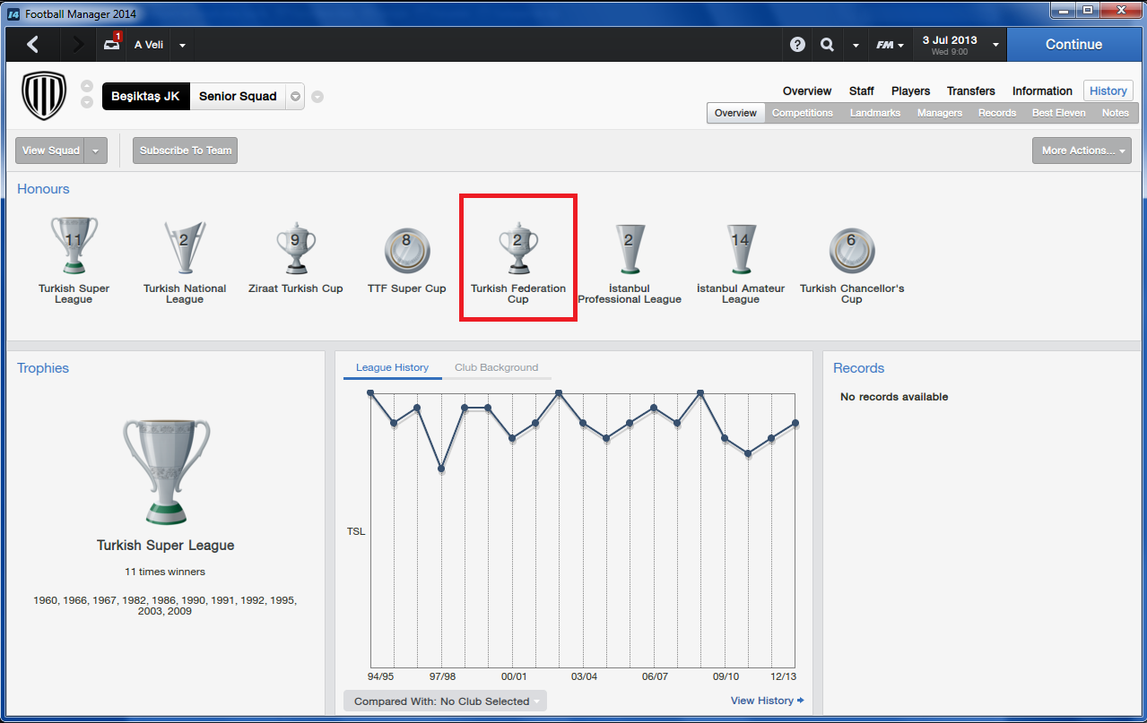Open the Transfers menu
Screen dimensions: 1147x723
(971, 90)
